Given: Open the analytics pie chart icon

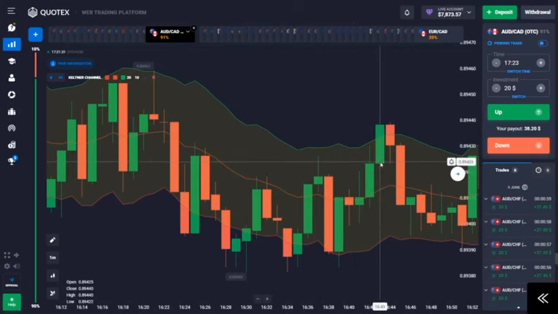Looking at the screenshot, I should (12, 95).
